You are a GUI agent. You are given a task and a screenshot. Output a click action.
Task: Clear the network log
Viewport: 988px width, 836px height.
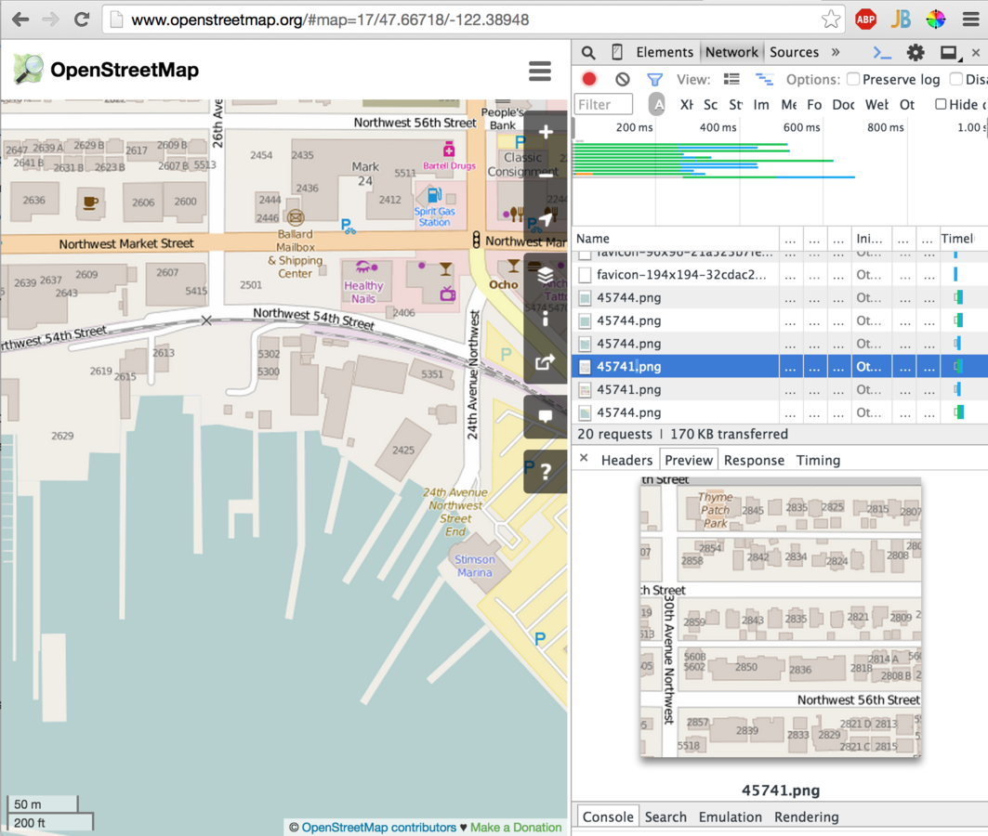point(623,79)
